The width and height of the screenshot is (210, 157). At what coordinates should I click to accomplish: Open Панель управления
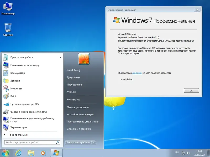coord(78,107)
